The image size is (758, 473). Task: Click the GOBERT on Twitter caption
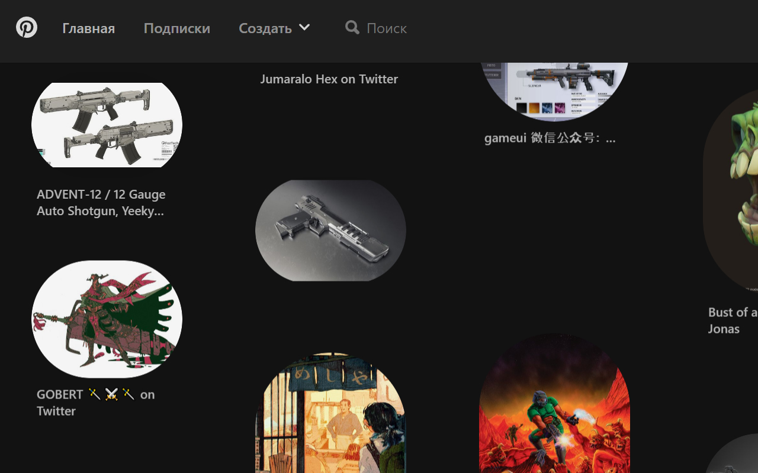(96, 403)
